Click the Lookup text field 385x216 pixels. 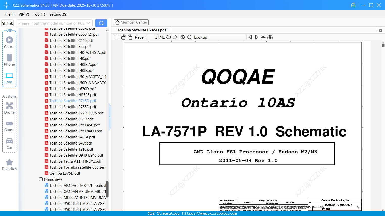click(x=228, y=37)
